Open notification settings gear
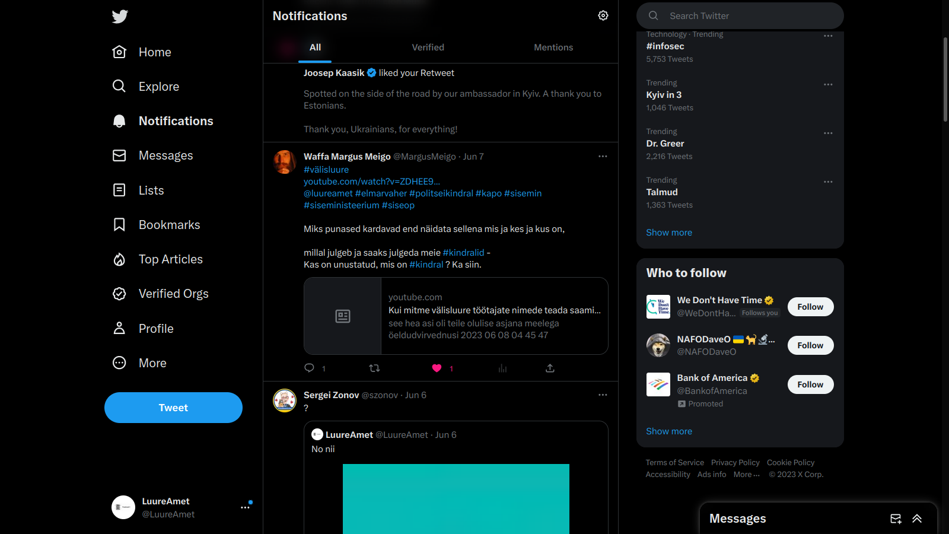This screenshot has height=534, width=949. tap(603, 15)
